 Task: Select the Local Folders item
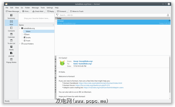pos(27,44)
